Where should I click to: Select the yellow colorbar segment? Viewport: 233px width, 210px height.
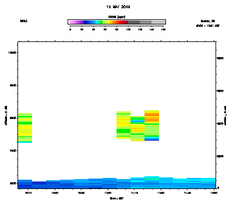[108, 22]
